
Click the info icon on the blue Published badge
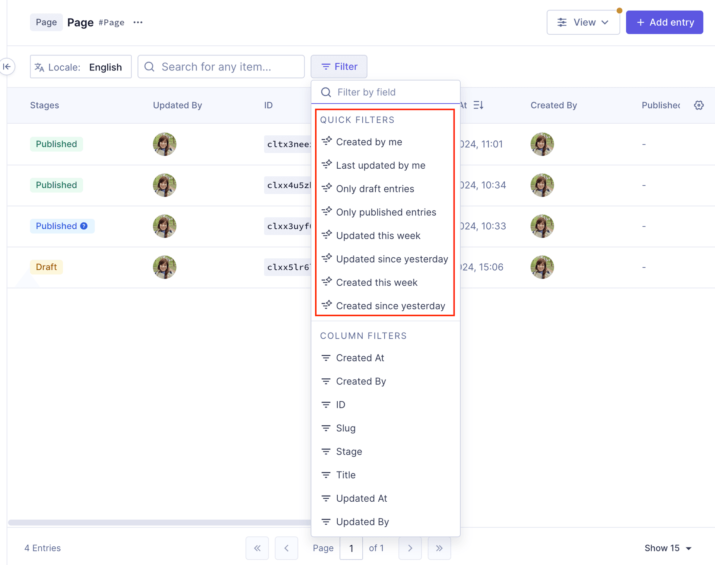coord(84,226)
